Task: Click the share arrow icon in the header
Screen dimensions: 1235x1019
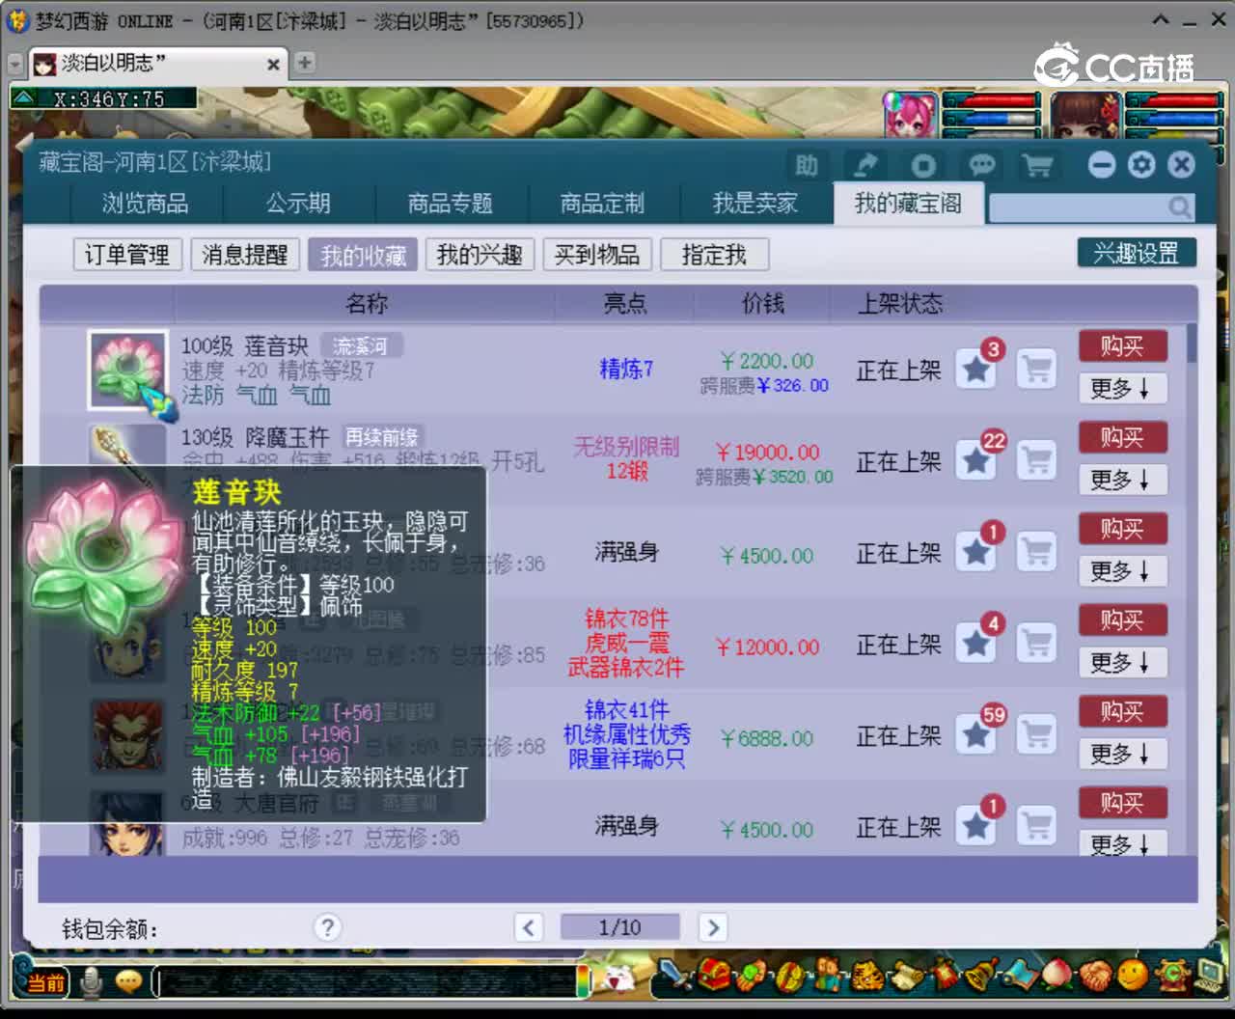Action: tap(865, 165)
